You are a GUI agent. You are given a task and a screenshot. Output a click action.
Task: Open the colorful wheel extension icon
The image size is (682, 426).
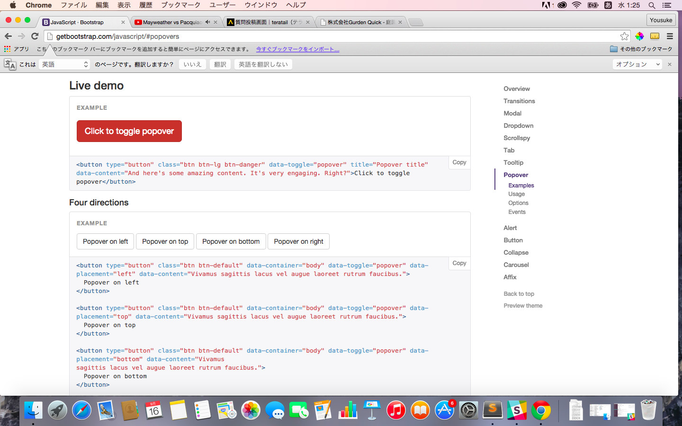(x=639, y=36)
